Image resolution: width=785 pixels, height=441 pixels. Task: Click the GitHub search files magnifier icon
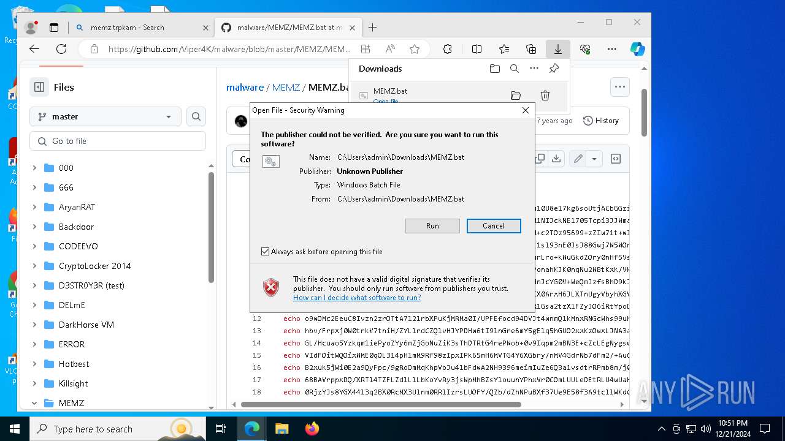pos(196,116)
